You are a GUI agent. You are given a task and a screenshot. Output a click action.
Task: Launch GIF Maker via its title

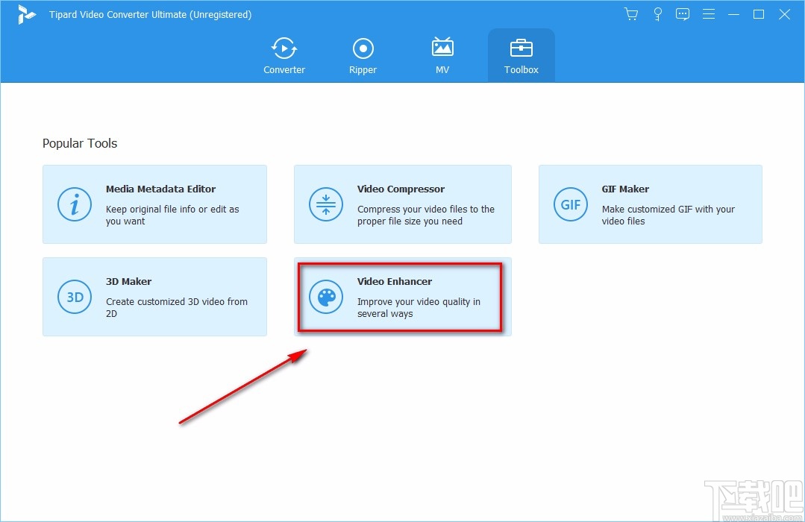(625, 189)
